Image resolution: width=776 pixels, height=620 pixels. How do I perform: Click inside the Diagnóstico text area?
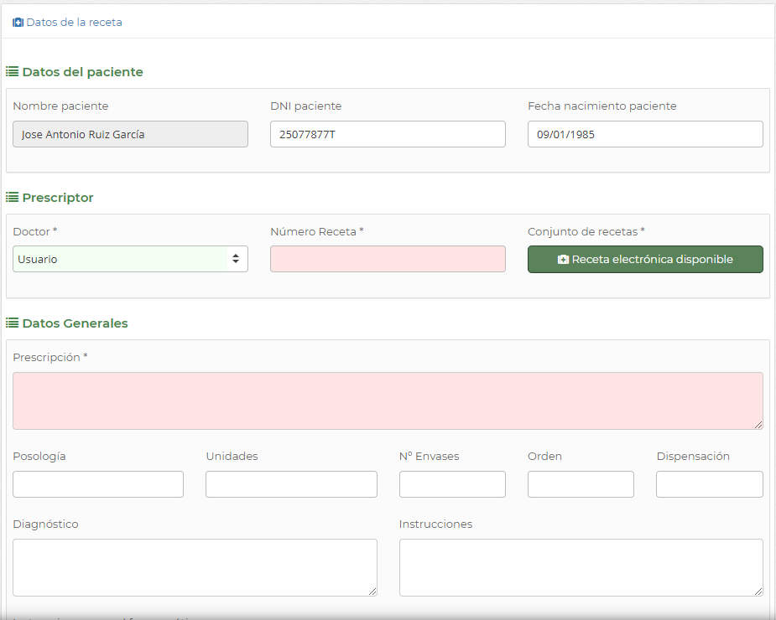coord(195,567)
